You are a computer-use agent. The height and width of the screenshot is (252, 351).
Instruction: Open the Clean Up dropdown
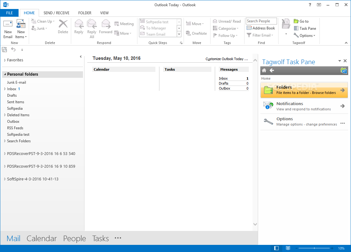click(x=43, y=21)
